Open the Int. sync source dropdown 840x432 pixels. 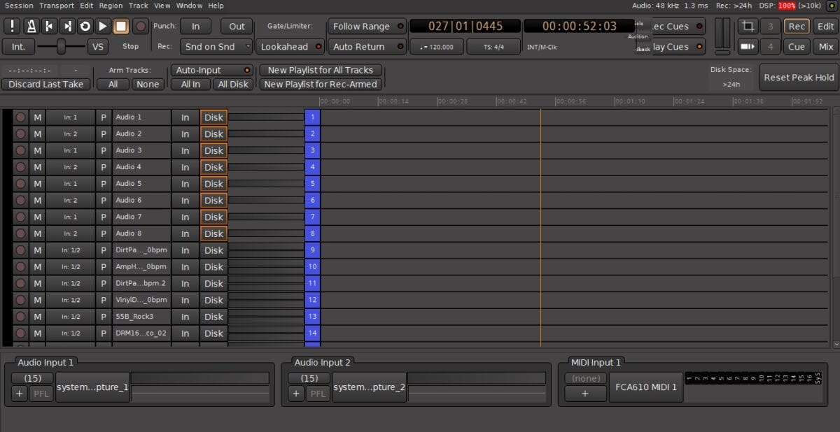tap(18, 47)
